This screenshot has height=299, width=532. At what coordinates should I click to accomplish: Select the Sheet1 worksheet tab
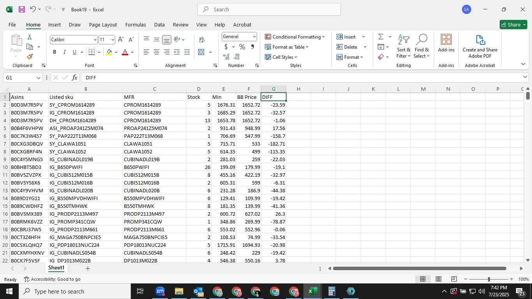(56, 268)
